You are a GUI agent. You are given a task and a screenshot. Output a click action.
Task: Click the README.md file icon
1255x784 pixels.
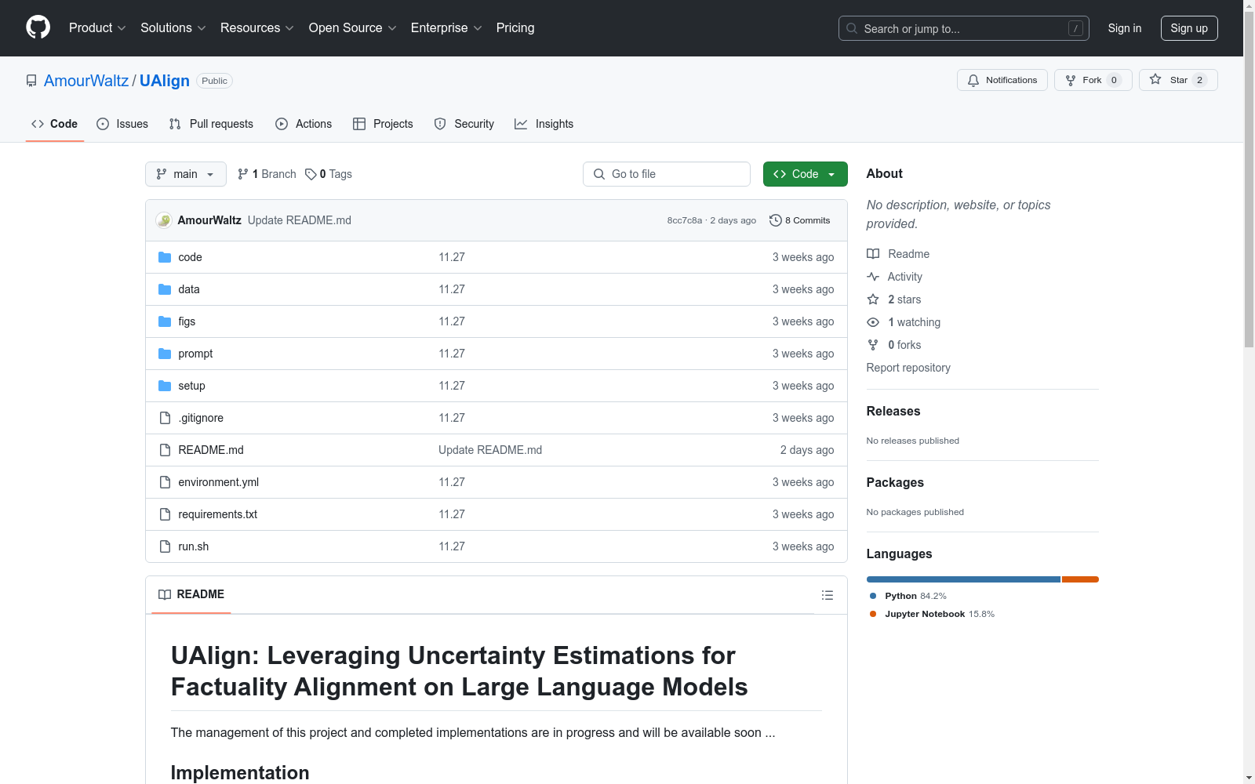165,450
